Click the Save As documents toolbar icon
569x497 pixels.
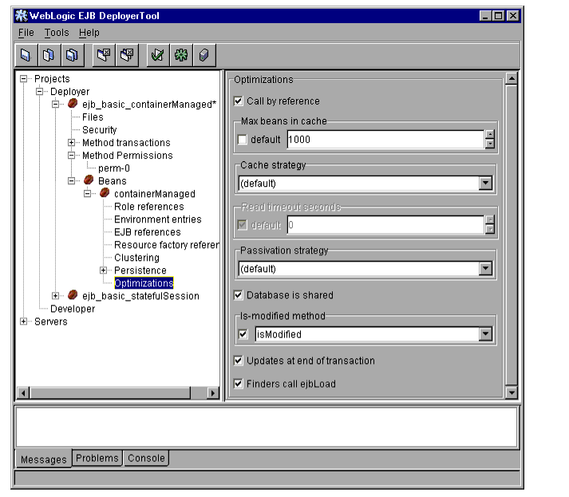pyautogui.click(x=49, y=55)
